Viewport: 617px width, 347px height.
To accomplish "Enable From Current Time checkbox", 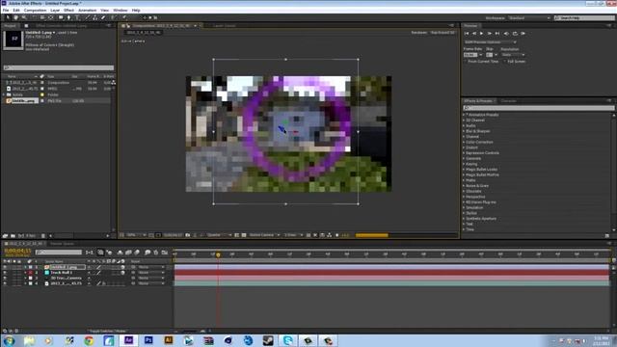I will [466, 62].
